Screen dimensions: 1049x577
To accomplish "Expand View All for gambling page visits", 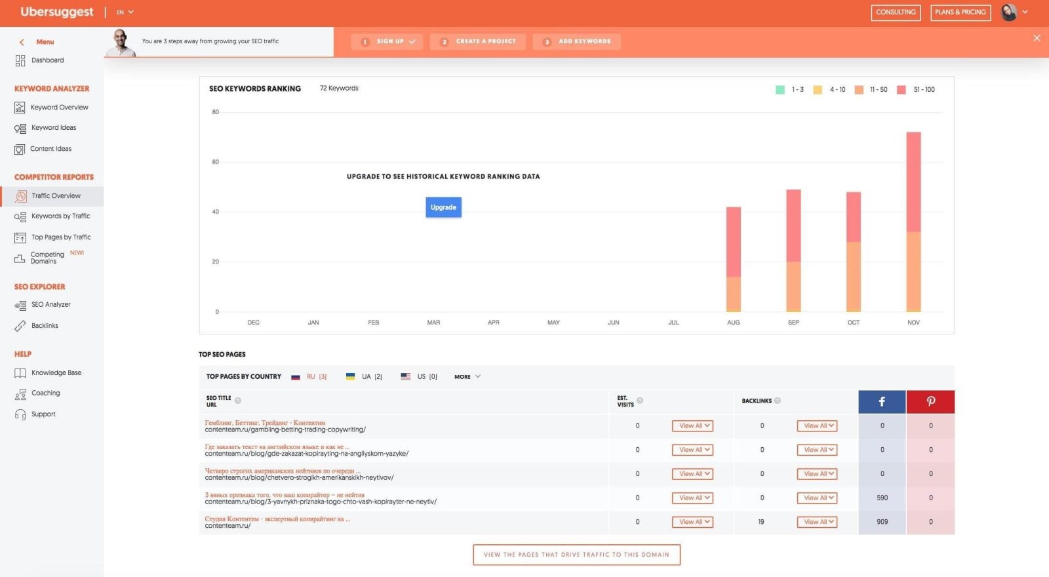I will (x=692, y=426).
